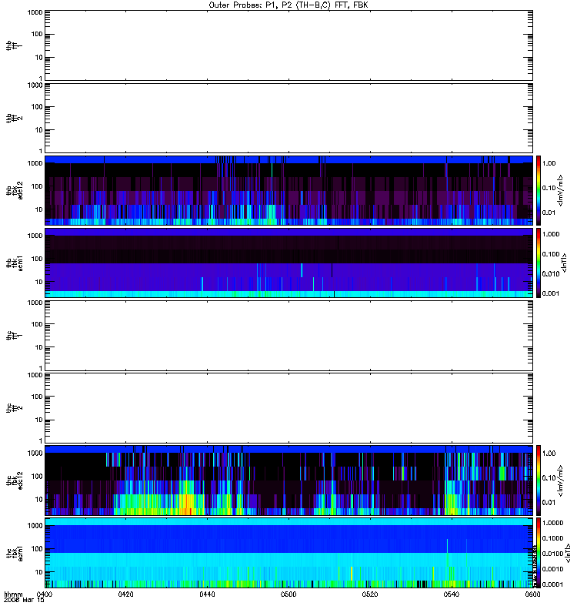Select the 0400 time axis label
This screenshot has height=616, width=577.
tap(45, 594)
